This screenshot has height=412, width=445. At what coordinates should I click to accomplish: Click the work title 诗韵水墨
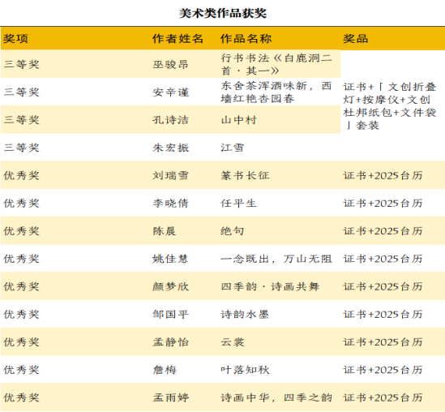pos(245,315)
